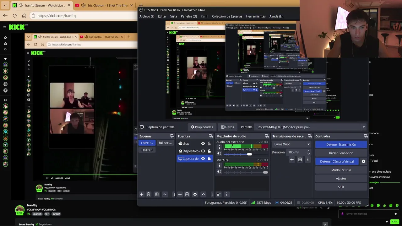
Task: Hide the chat source with its eye icon
Action: tap(203, 143)
